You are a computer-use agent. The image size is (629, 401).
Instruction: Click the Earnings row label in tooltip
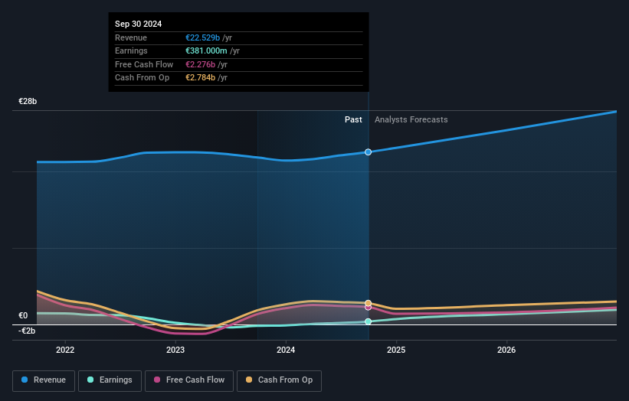(131, 51)
